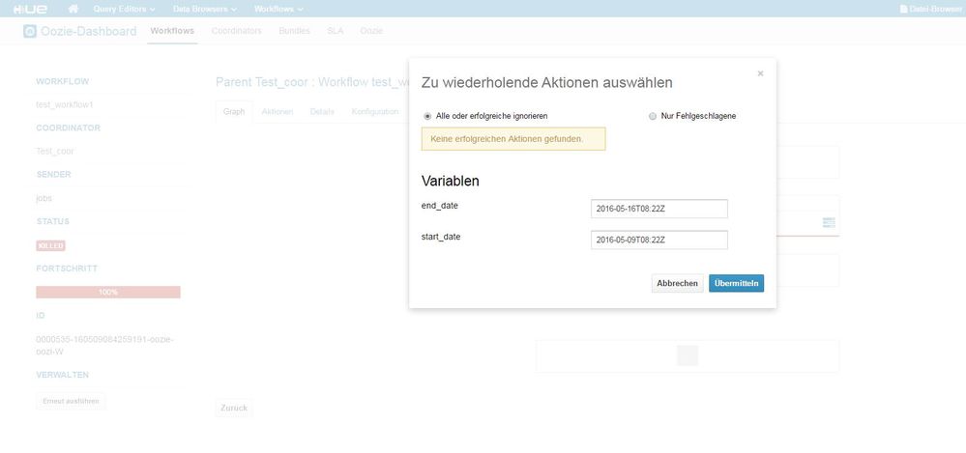
Task: Open the SLA tab
Action: point(336,31)
